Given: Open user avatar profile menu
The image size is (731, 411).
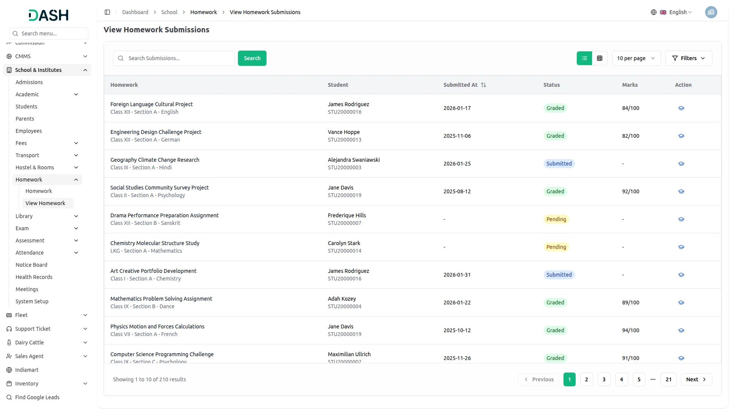Looking at the screenshot, I should tap(711, 12).
